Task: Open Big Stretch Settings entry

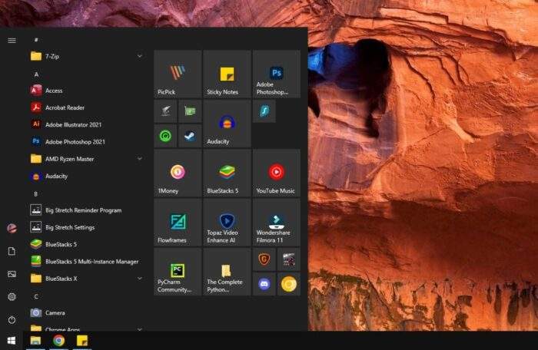Action: [x=86, y=227]
